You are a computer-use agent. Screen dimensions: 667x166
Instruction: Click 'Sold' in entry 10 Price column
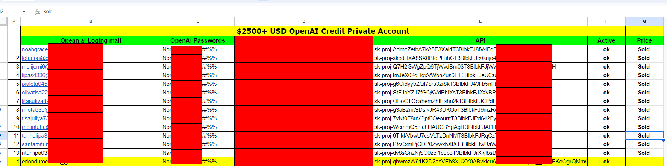point(644,127)
